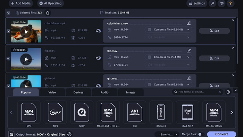Expand the Save to dropdown arrow
The image size is (243, 137).
click(176, 134)
